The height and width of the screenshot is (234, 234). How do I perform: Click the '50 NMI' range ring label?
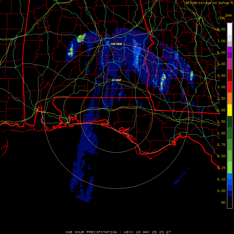116,80
